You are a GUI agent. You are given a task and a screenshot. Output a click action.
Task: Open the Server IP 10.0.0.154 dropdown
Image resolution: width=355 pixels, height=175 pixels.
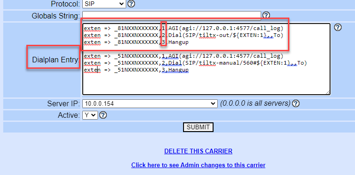(x=150, y=103)
